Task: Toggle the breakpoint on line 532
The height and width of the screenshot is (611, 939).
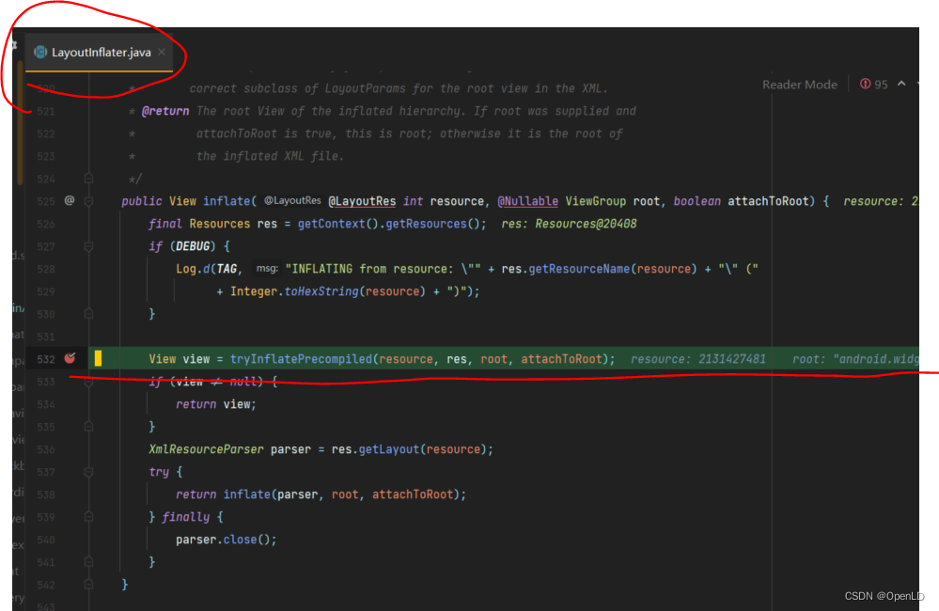Action: pyautogui.click(x=70, y=358)
